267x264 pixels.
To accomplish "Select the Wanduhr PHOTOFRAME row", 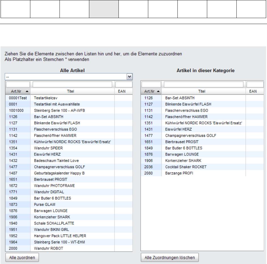I will click(69, 186).
